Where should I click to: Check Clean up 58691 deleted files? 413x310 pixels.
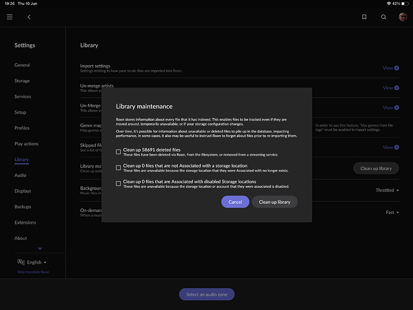[118, 152]
